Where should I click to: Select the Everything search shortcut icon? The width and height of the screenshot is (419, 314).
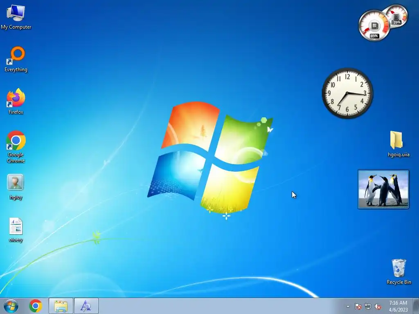16,60
